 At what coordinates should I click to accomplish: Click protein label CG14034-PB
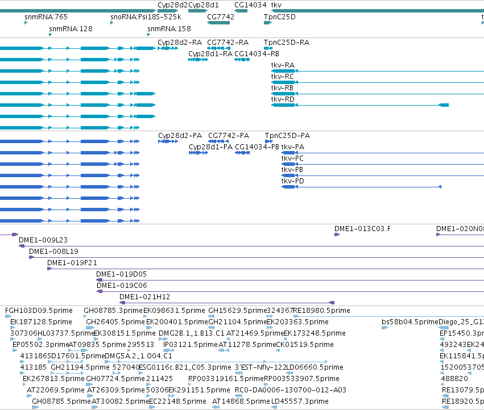click(x=257, y=147)
